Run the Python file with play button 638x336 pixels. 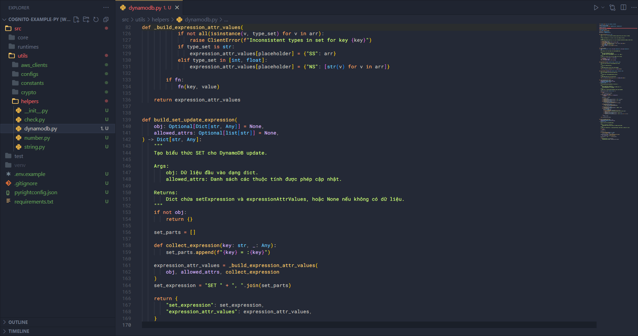[596, 8]
